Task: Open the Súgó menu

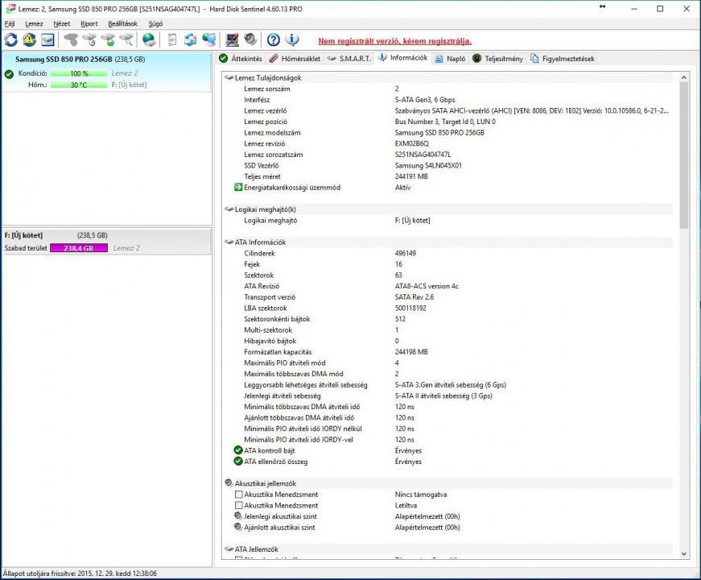Action: tap(155, 23)
